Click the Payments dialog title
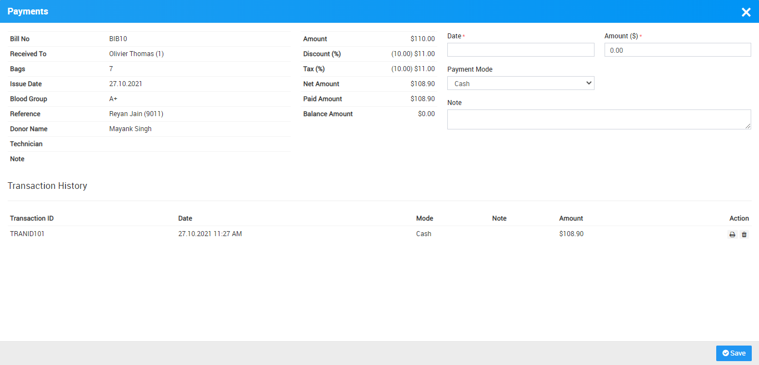This screenshot has height=365, width=759. coord(28,12)
